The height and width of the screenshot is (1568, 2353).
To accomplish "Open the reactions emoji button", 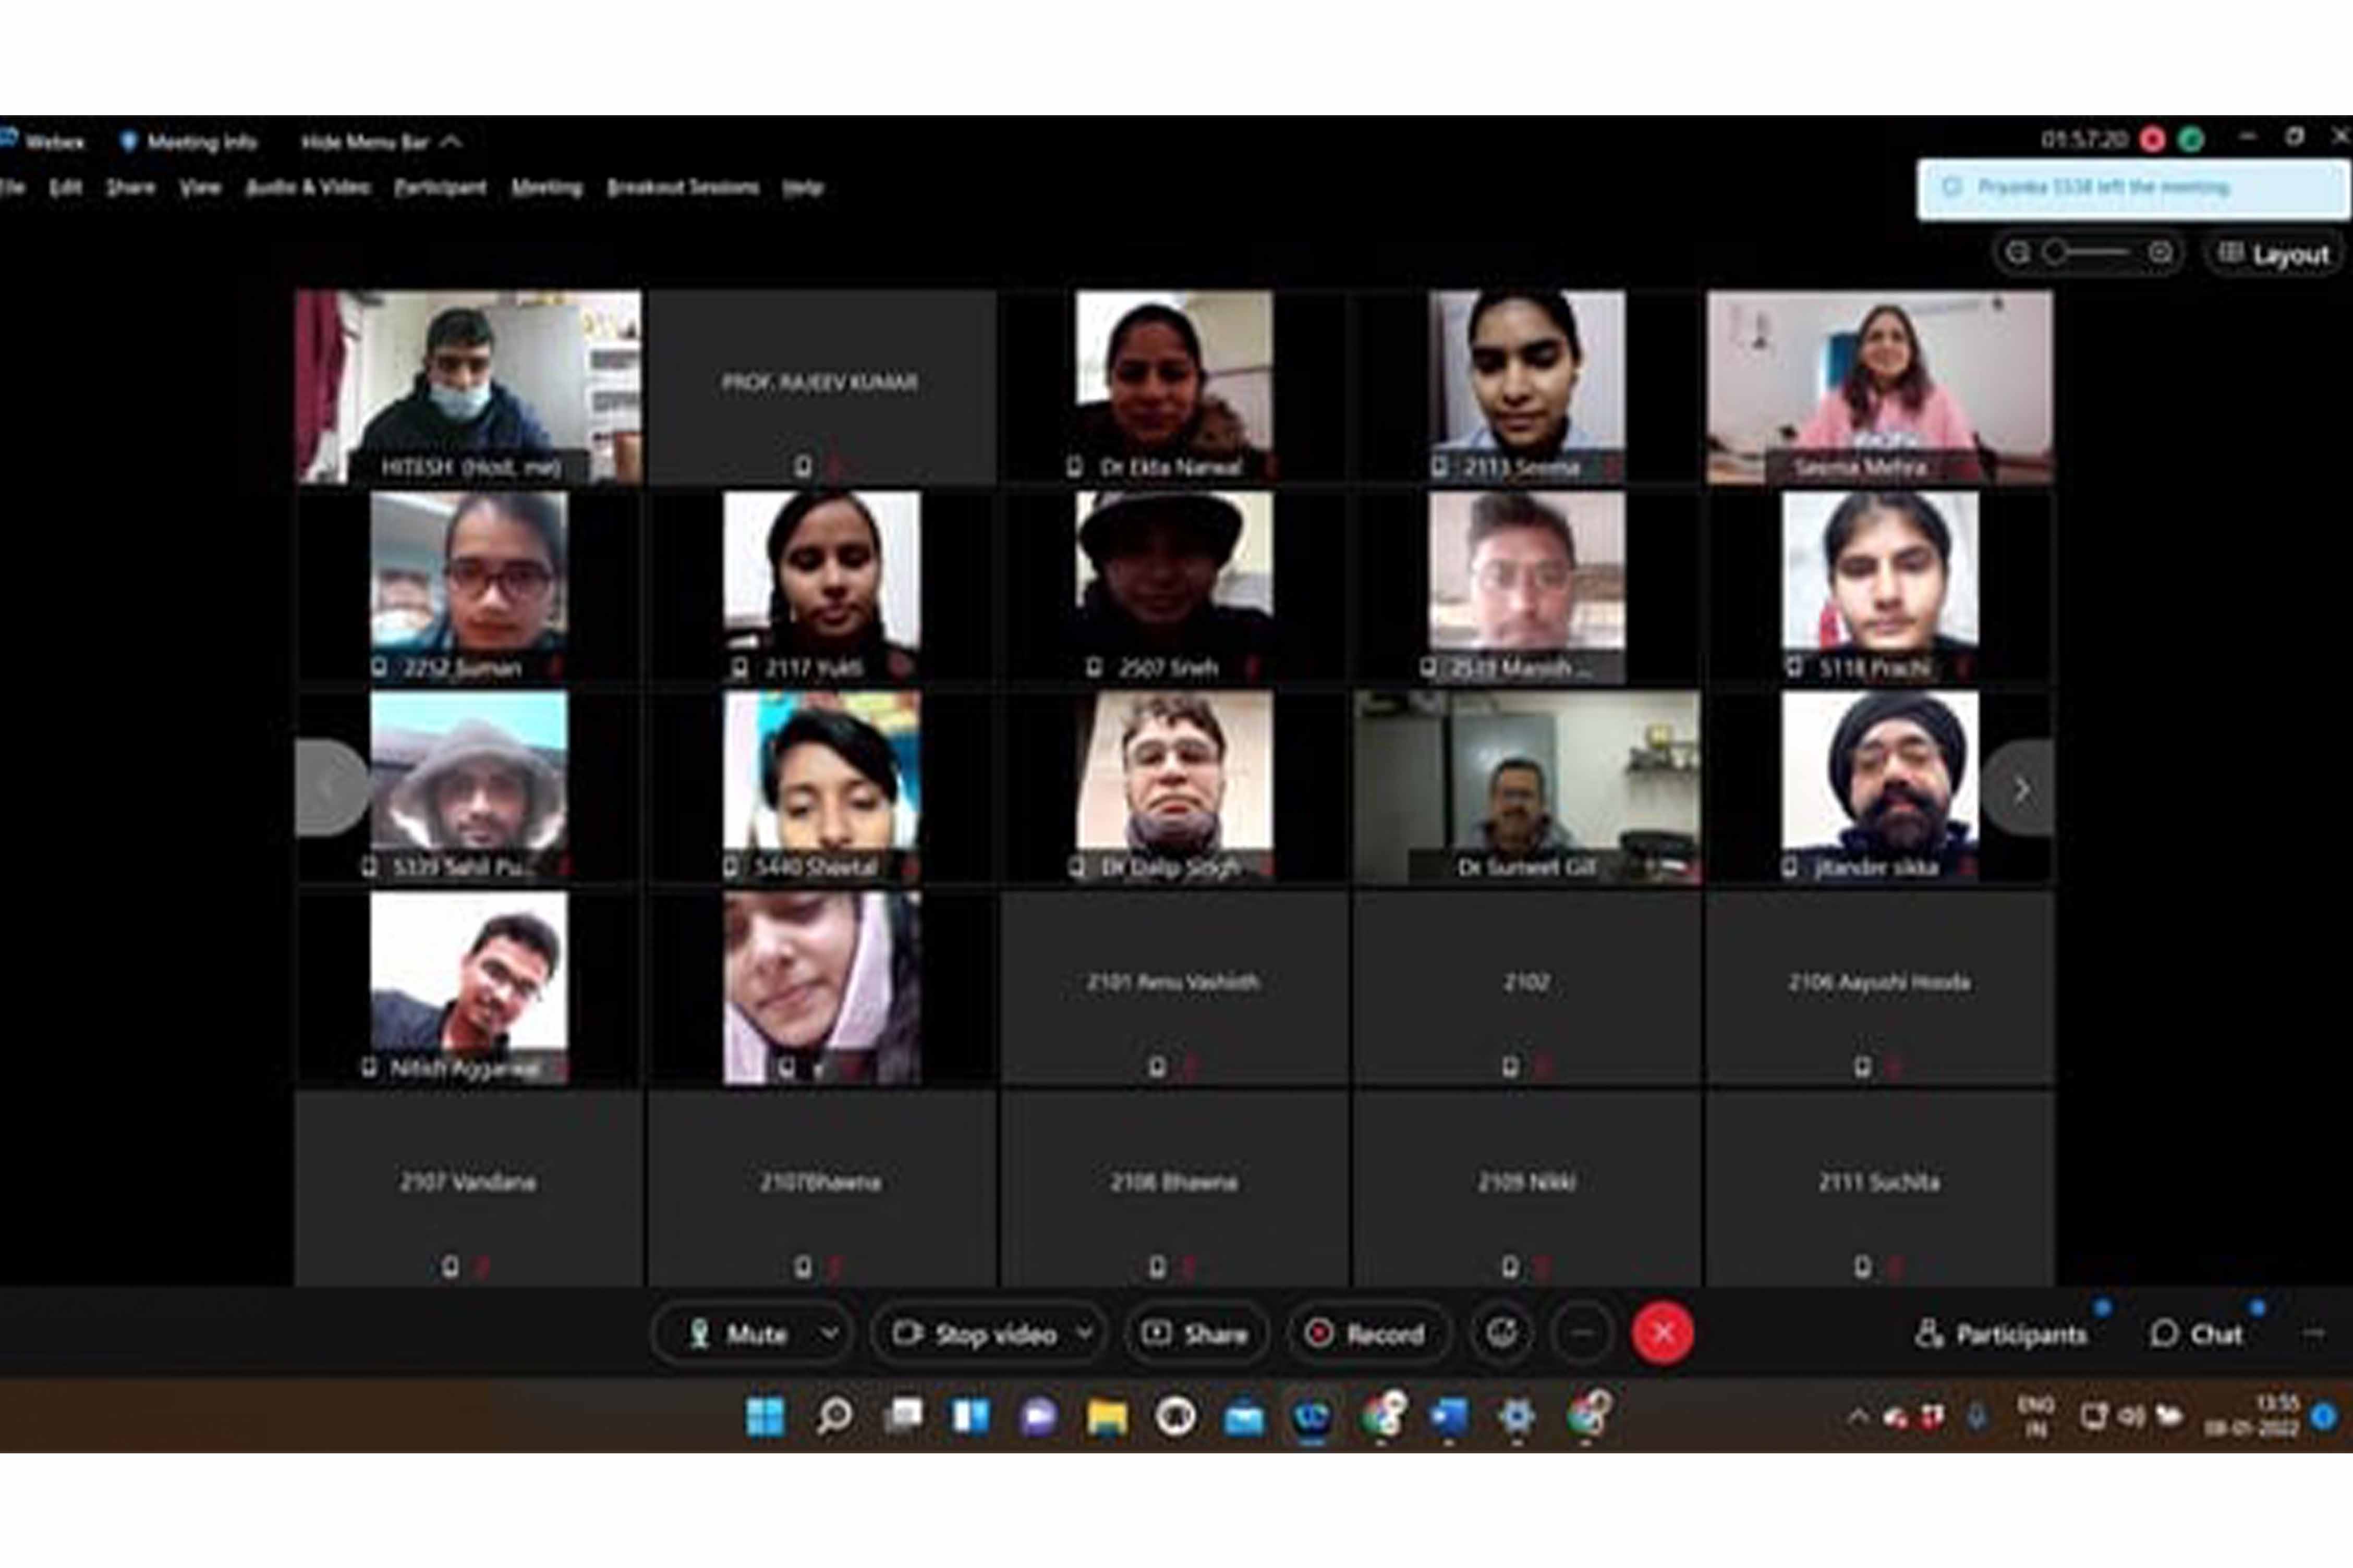I will pyautogui.click(x=1501, y=1333).
